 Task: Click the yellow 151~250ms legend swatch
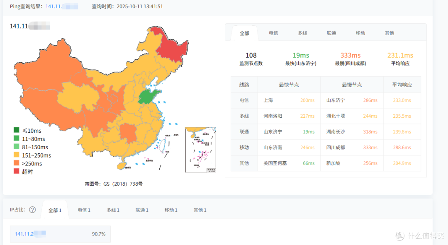(x=17, y=155)
